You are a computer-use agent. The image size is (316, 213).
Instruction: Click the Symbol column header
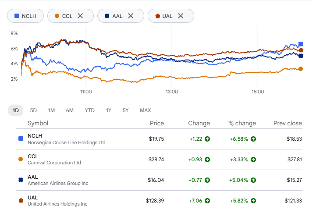point(38,123)
